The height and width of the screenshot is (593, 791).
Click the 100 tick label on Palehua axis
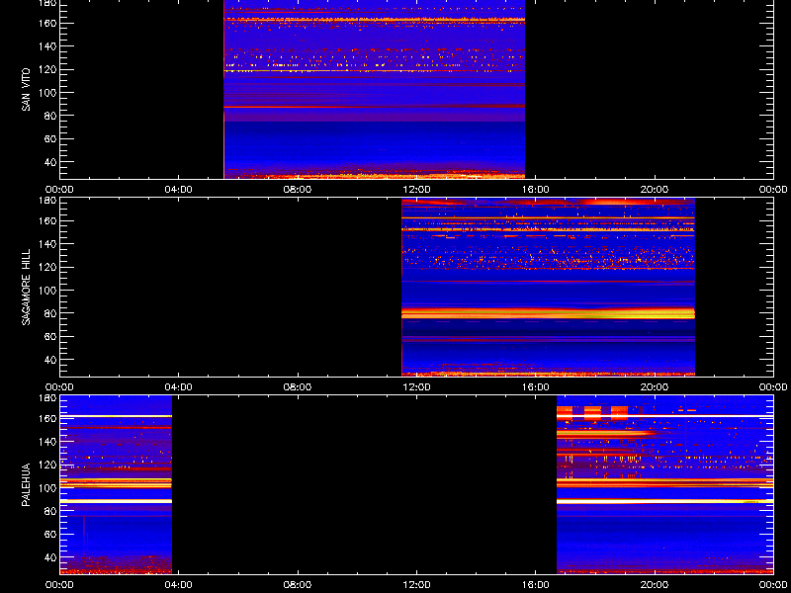[49, 488]
